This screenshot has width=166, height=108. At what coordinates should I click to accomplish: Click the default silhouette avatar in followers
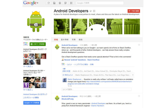[x=44, y=85]
